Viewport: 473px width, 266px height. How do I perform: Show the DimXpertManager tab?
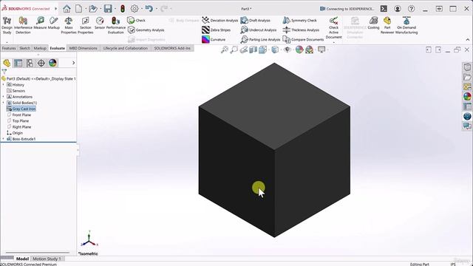click(41, 63)
